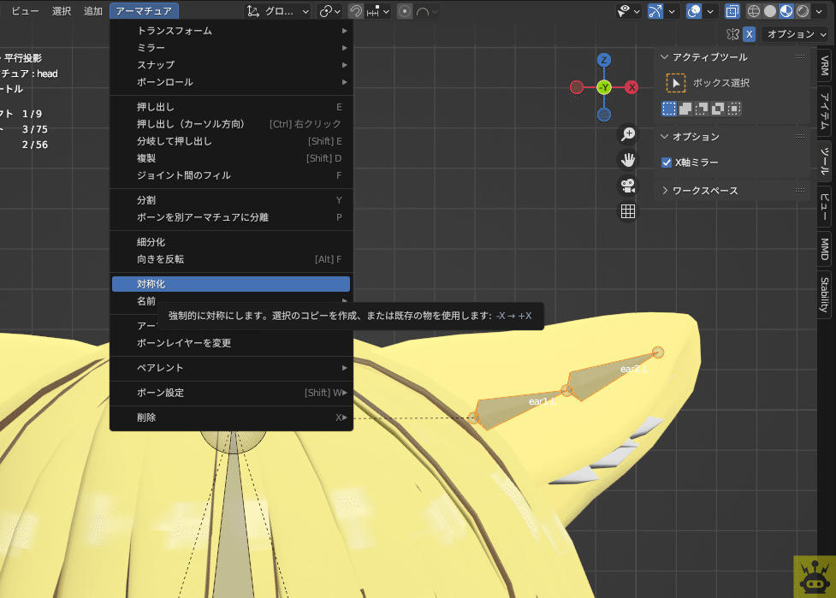Select wireframe viewport shading
Image resolution: width=836 pixels, height=598 pixels.
click(x=753, y=11)
